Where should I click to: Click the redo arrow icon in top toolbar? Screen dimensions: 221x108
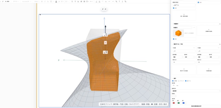[3, 1]
